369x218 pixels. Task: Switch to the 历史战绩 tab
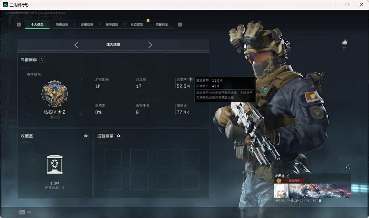coord(62,24)
